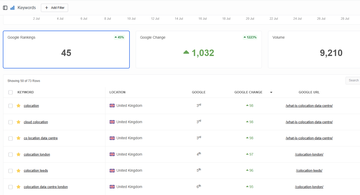
Task: Click the 6th ranking for colocation data centre london
Action: pos(199,186)
